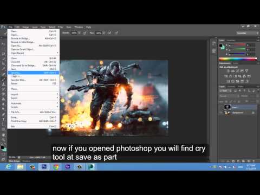Click the layer style fx icon

[228, 161]
